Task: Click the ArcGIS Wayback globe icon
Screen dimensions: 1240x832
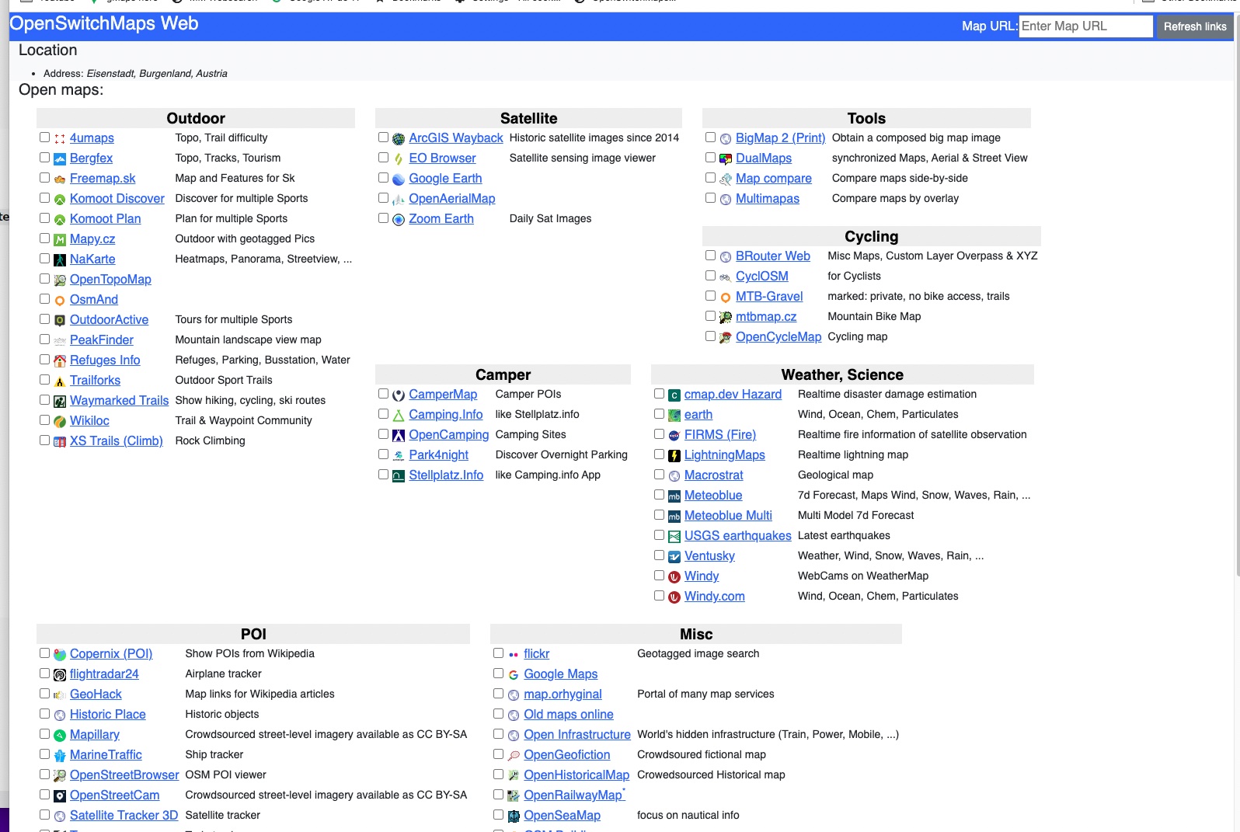Action: coord(399,139)
